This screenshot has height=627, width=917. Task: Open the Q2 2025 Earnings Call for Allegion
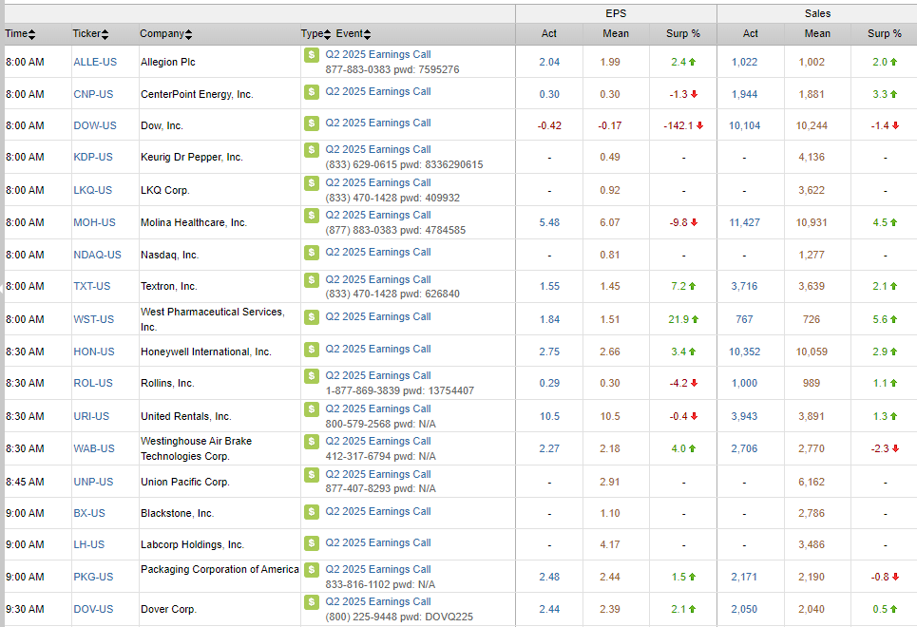coord(378,54)
